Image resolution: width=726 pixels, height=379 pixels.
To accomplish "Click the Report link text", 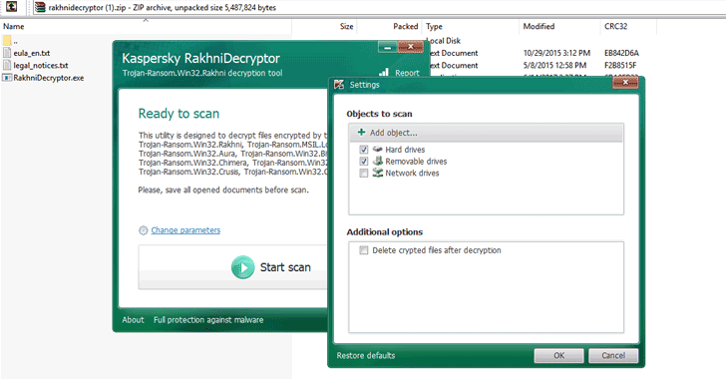I will (407, 73).
